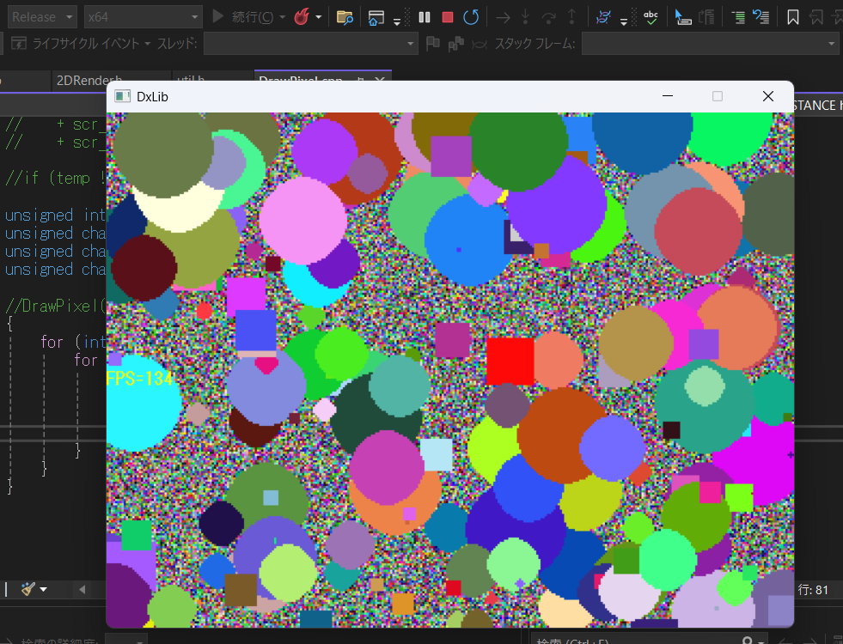
Task: Open the Release configuration dropdown
Action: pos(42,16)
